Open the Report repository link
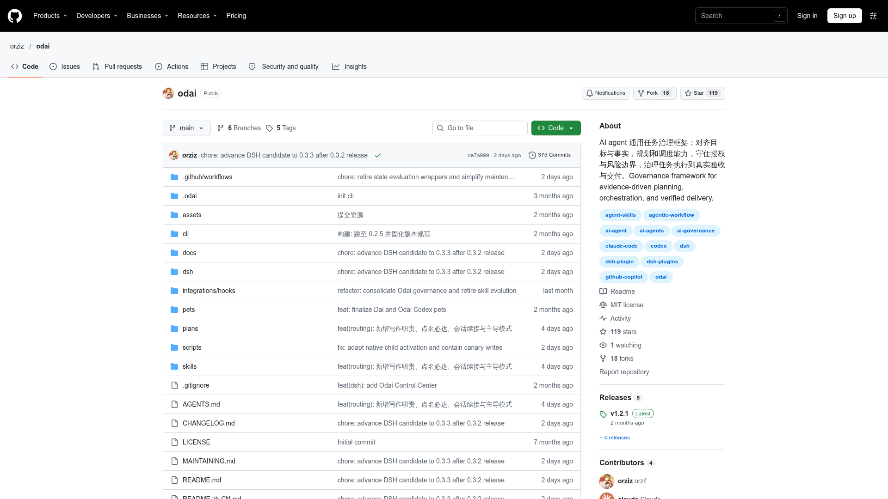 624,372
